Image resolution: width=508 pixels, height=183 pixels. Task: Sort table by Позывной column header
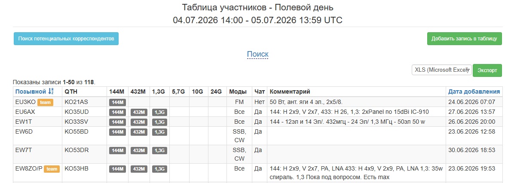(31, 91)
